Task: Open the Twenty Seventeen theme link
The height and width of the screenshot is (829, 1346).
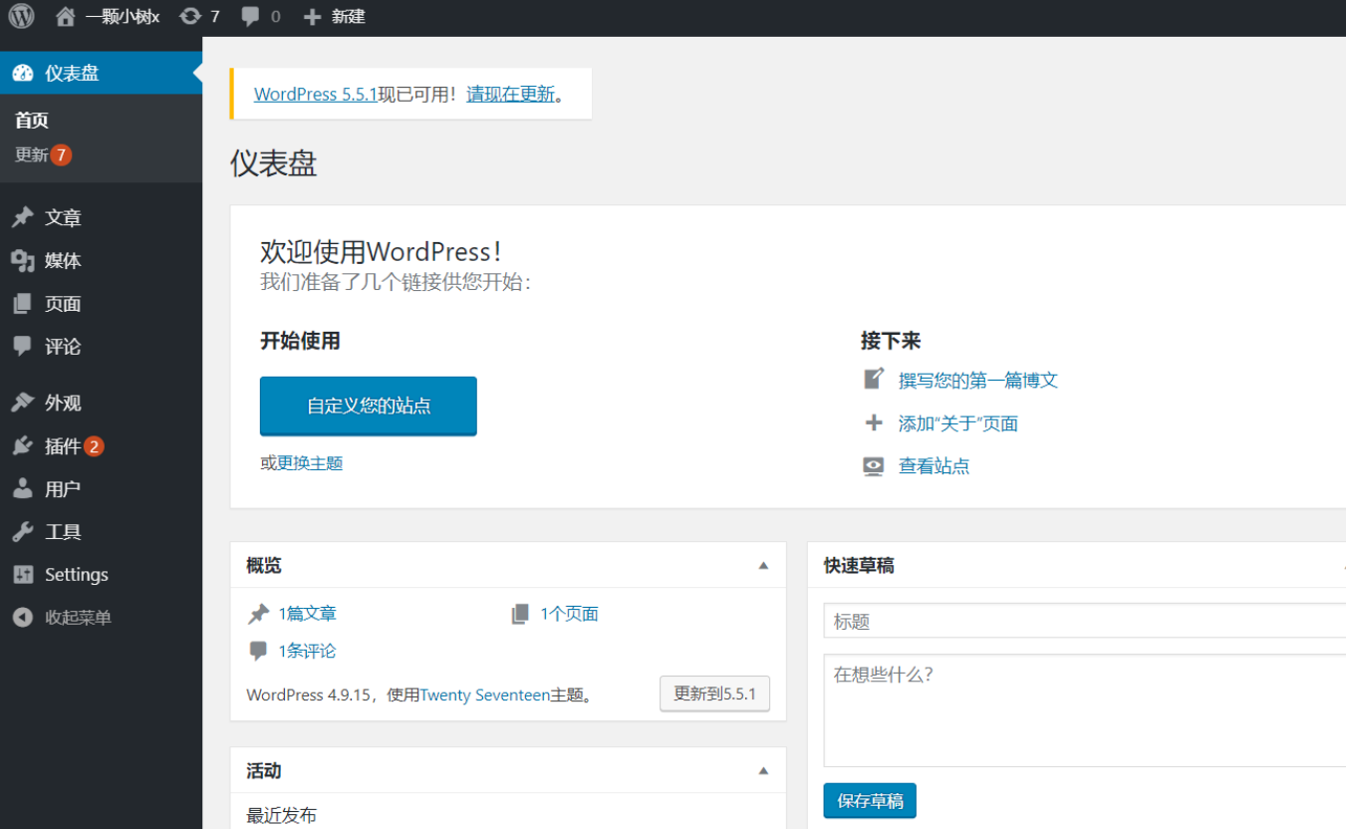Action: (485, 695)
